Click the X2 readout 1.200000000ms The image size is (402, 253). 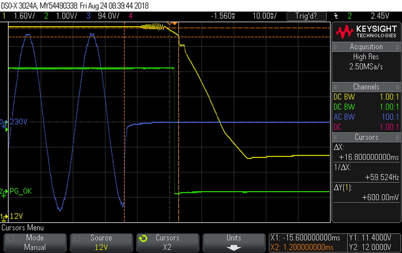pyautogui.click(x=302, y=247)
